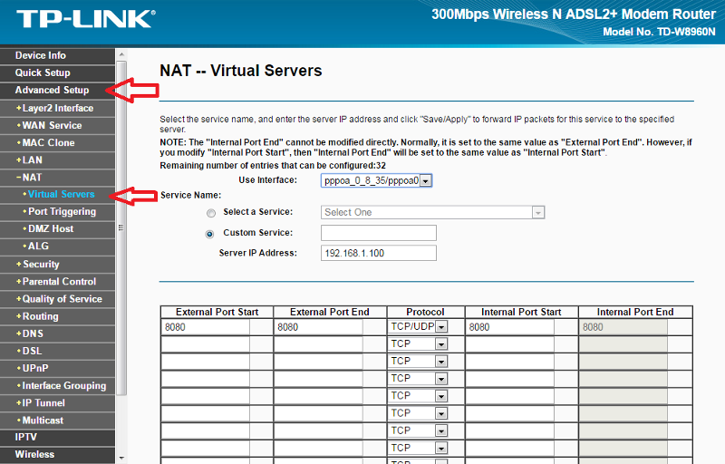Expand the Security menu section
The width and height of the screenshot is (725, 464).
coord(41,265)
